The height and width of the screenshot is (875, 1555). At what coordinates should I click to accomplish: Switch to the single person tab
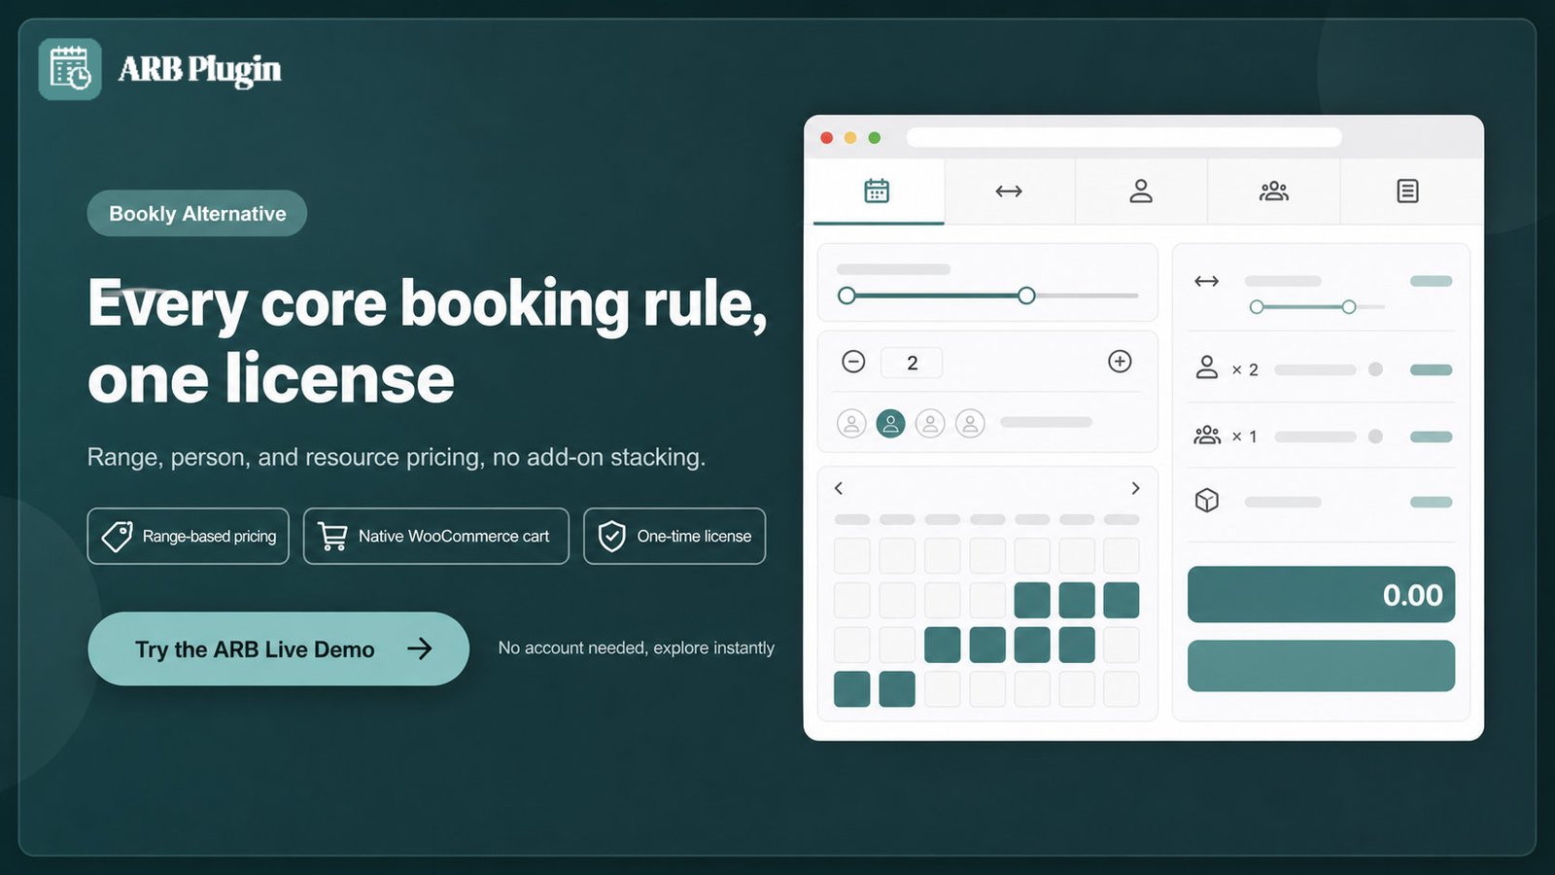[x=1141, y=192]
